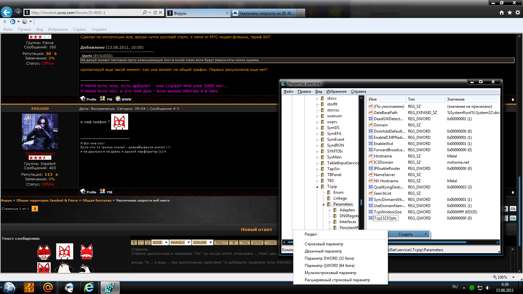
Task: Click the code button in editor
Action: click(x=271, y=242)
